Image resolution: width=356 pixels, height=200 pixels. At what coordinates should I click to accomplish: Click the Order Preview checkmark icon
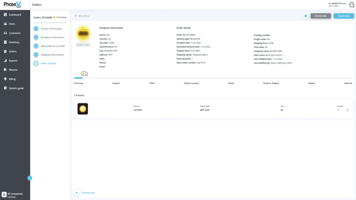tap(36, 63)
